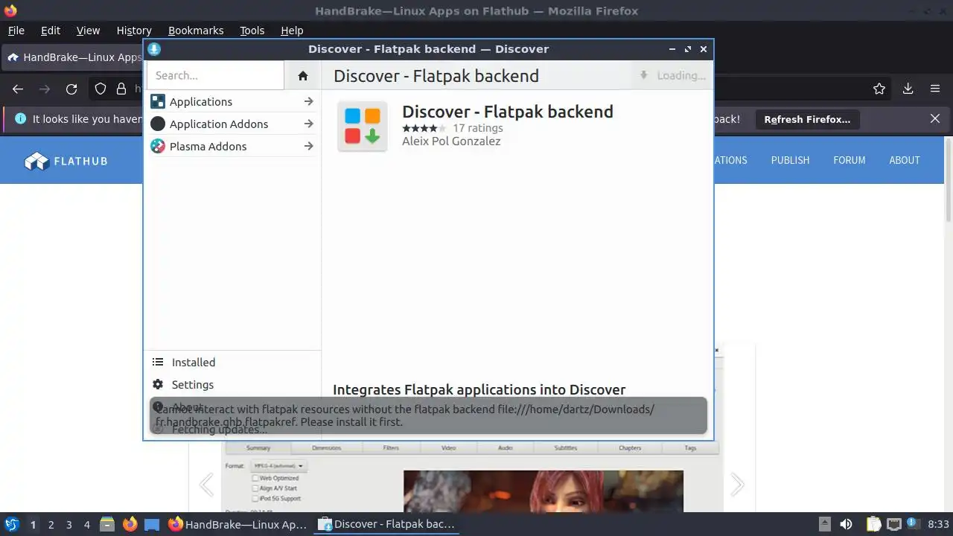This screenshot has height=536, width=953.
Task: Click the HandBrake screenshot image on Flathub
Action: (x=473, y=476)
